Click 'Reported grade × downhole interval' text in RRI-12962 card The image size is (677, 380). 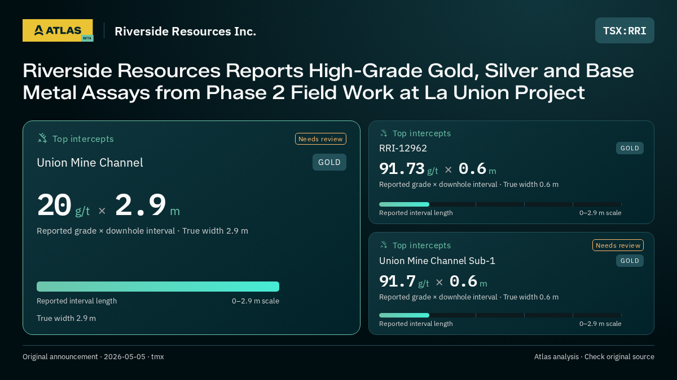coord(438,185)
